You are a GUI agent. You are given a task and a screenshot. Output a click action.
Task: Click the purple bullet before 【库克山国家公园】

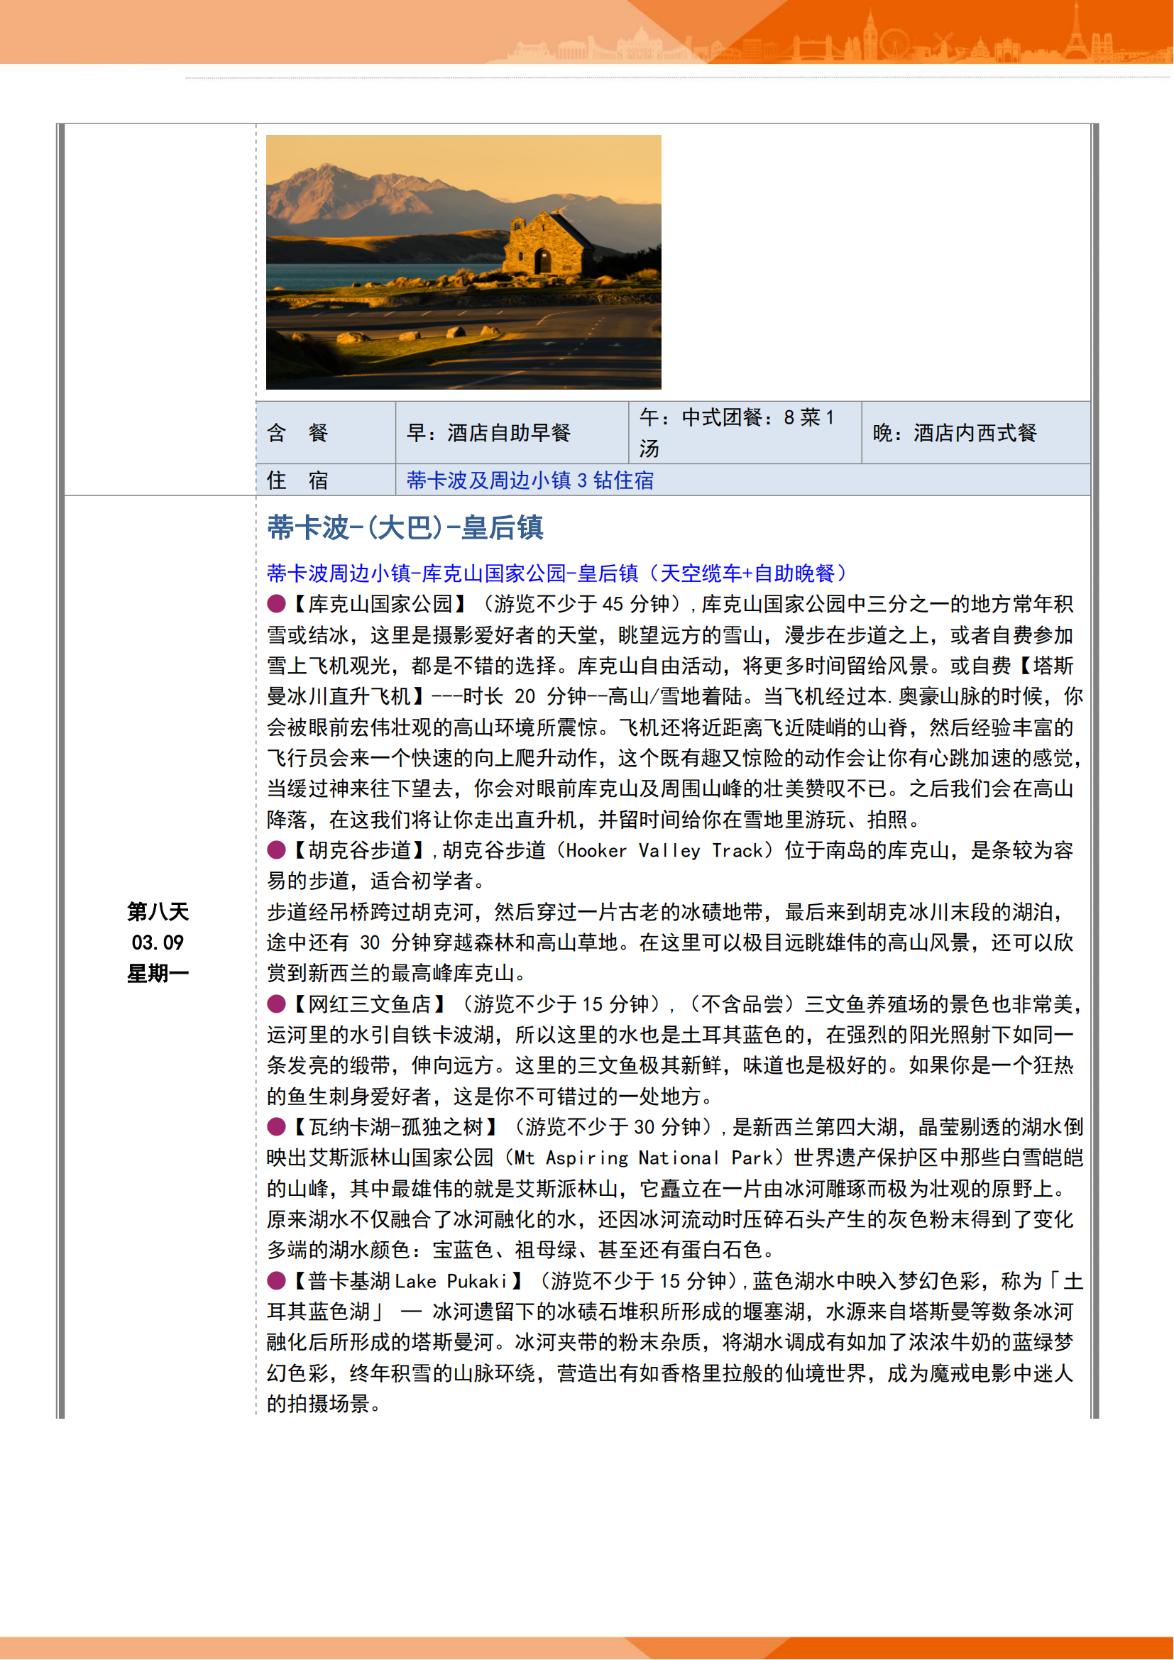click(x=276, y=604)
